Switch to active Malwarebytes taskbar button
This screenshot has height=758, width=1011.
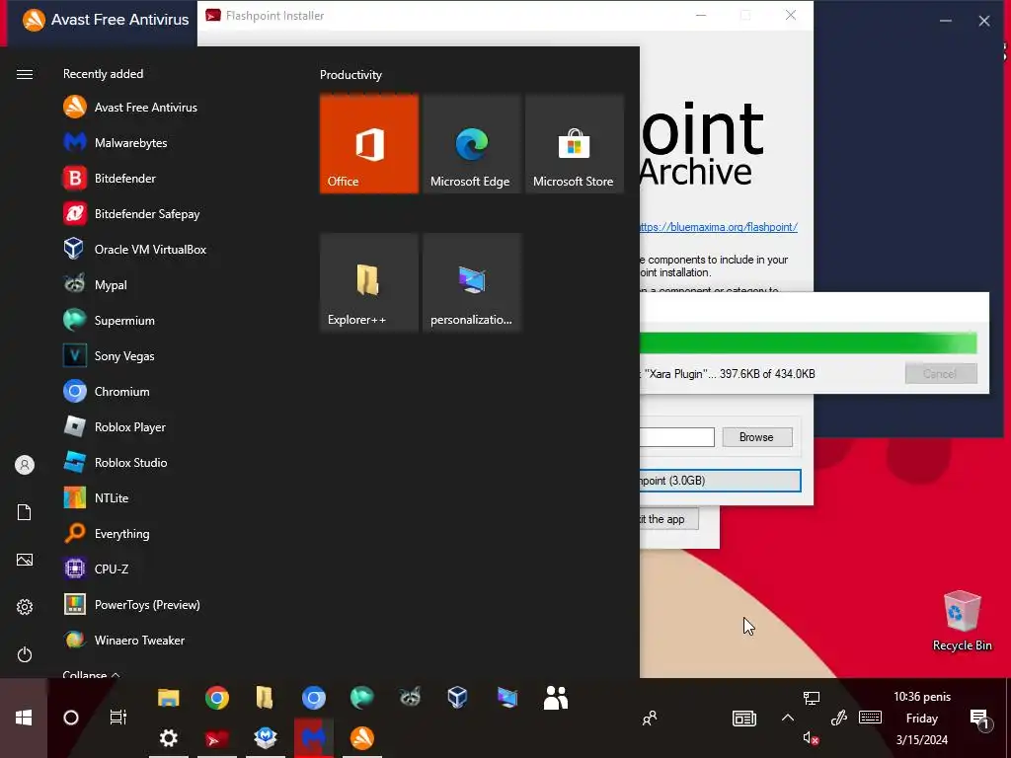(x=313, y=738)
